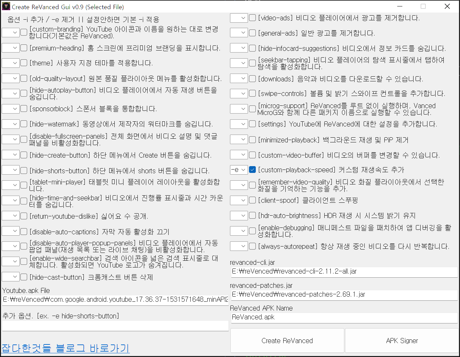The width and height of the screenshot is (460, 357).
Task: Check the hide-cast-button box
Action: 24,277
